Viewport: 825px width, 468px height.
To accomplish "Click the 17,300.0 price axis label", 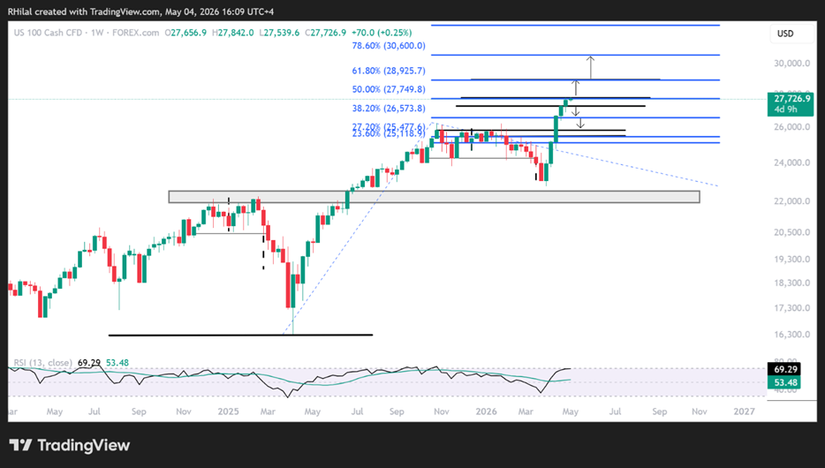I will [791, 308].
